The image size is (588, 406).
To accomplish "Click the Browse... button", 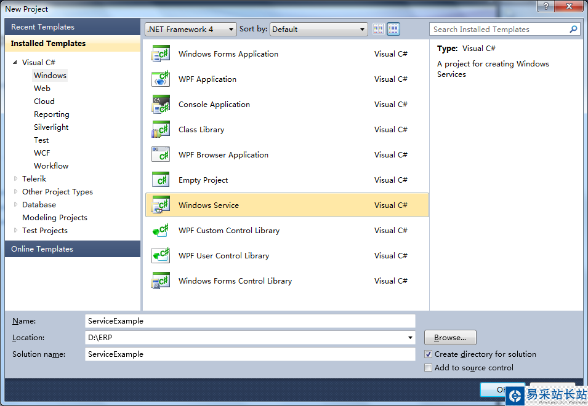I will pos(450,338).
